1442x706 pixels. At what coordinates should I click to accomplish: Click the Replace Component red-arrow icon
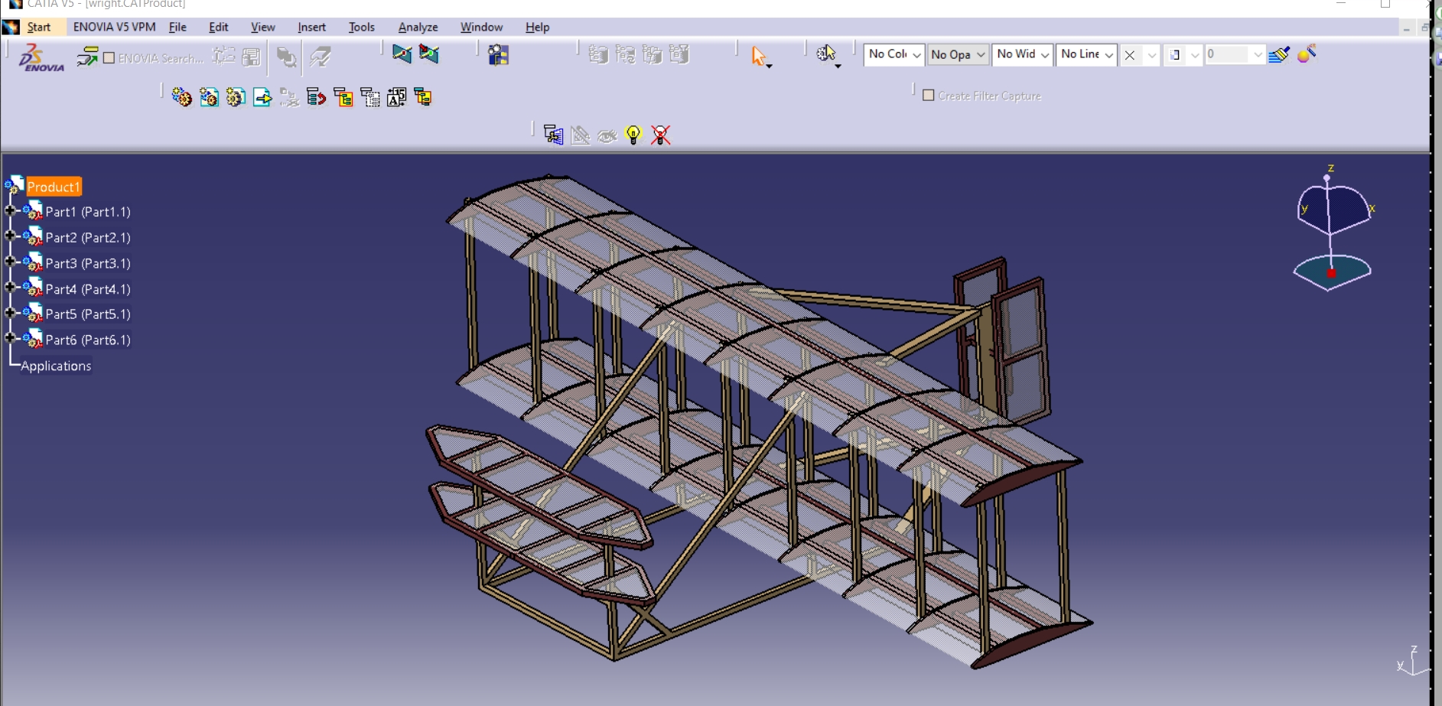click(x=316, y=97)
